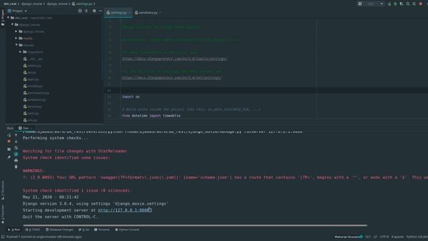Click the expand/collapse all icon in Project panel
Image resolution: width=428 pixels, height=241 pixels.
tap(86, 11)
